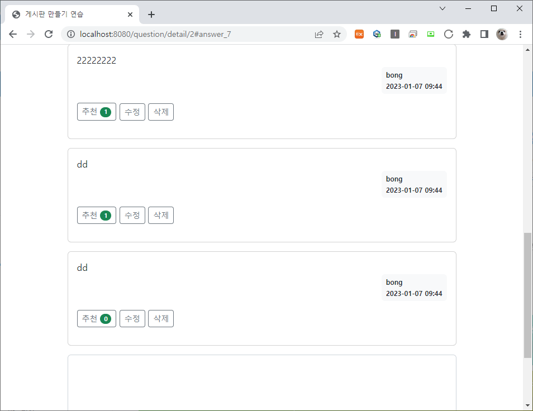The width and height of the screenshot is (533, 411).
Task: Open the profile avatar menu
Action: point(502,34)
